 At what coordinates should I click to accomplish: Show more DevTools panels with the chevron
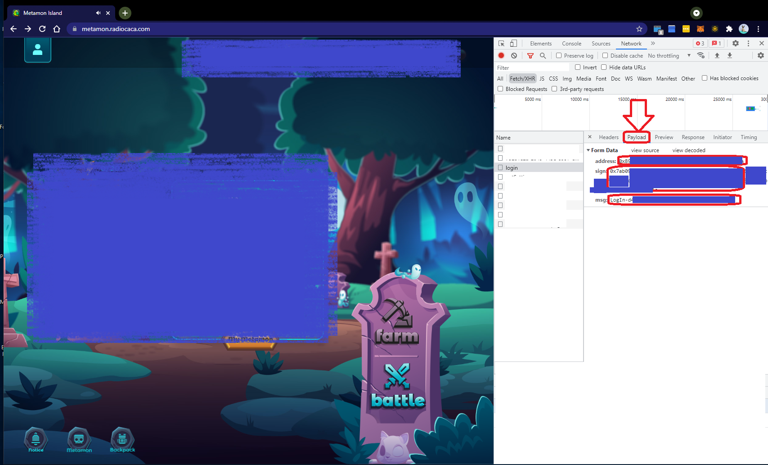coord(653,44)
